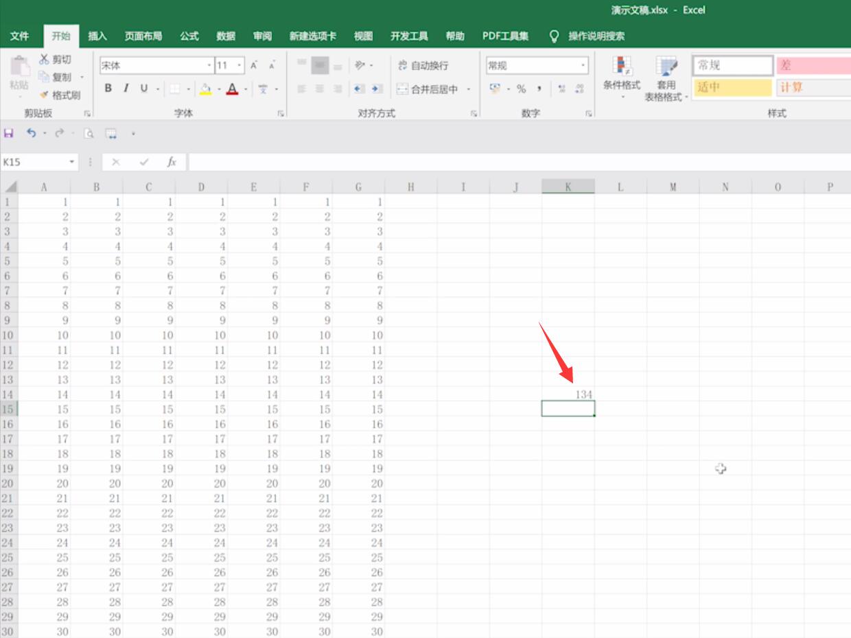Switch to the Data (数据) tab

(x=226, y=36)
